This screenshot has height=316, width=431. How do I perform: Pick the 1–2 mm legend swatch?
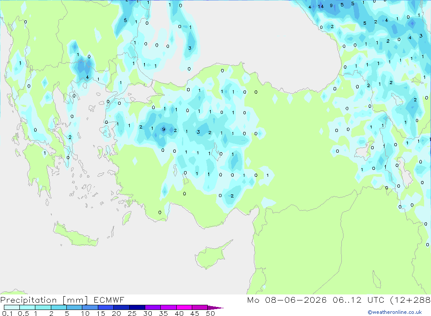click(x=43, y=307)
